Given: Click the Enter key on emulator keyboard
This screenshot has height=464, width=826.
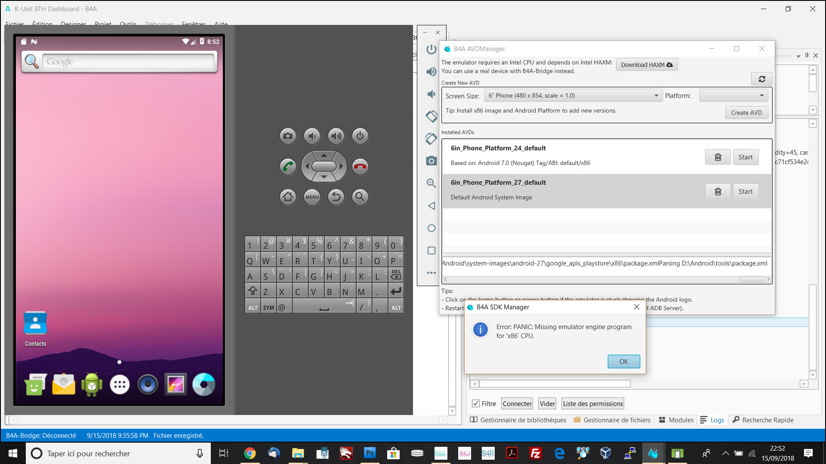Looking at the screenshot, I should (x=396, y=292).
